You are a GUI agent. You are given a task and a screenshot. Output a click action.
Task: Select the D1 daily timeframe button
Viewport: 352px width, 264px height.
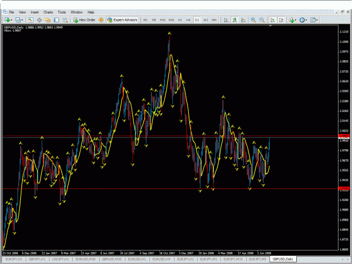(x=197, y=20)
